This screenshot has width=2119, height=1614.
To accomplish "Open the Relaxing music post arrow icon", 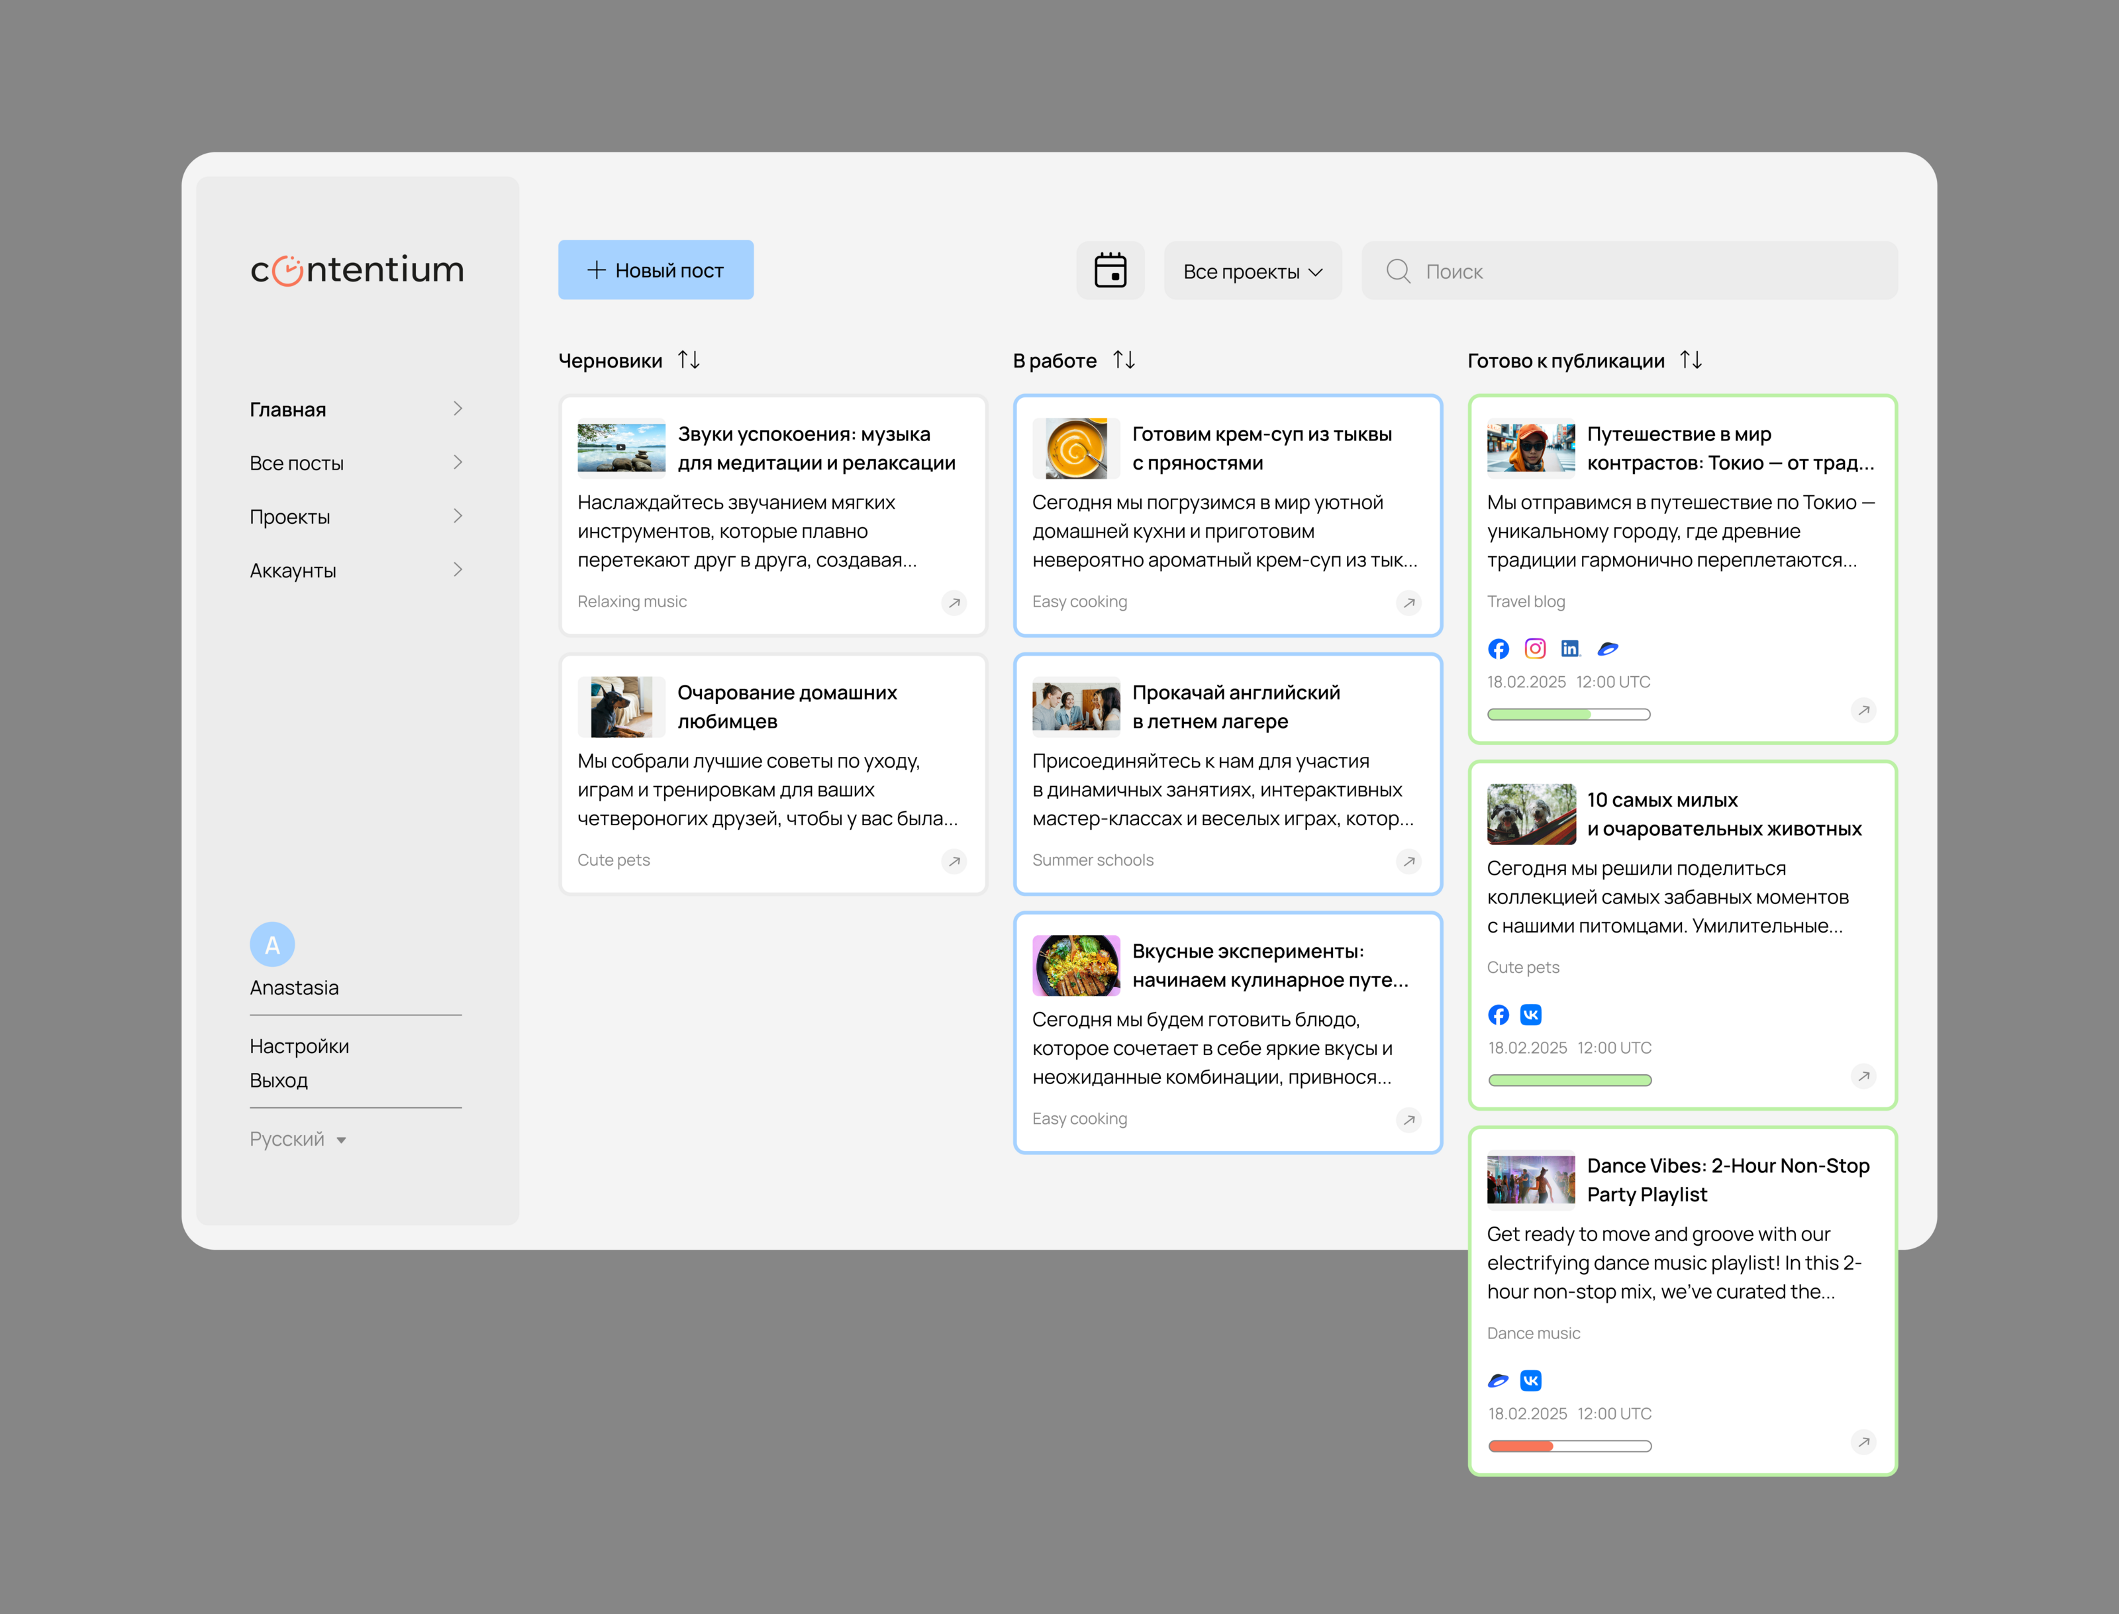I will (x=954, y=603).
